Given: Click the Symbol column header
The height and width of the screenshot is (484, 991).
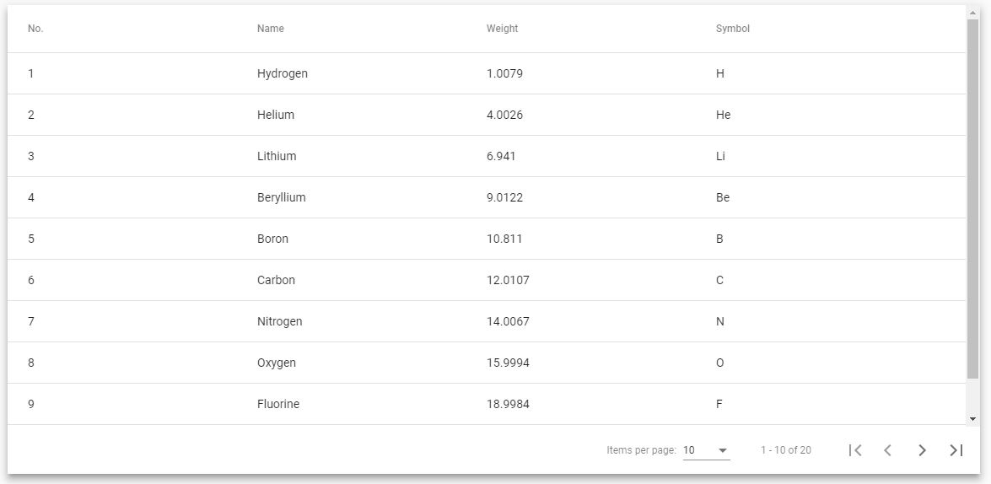Looking at the screenshot, I should click(x=733, y=29).
